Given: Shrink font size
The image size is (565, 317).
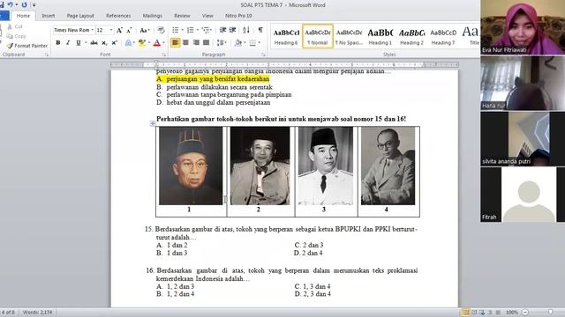Looking at the screenshot, I should pyautogui.click(x=129, y=30).
